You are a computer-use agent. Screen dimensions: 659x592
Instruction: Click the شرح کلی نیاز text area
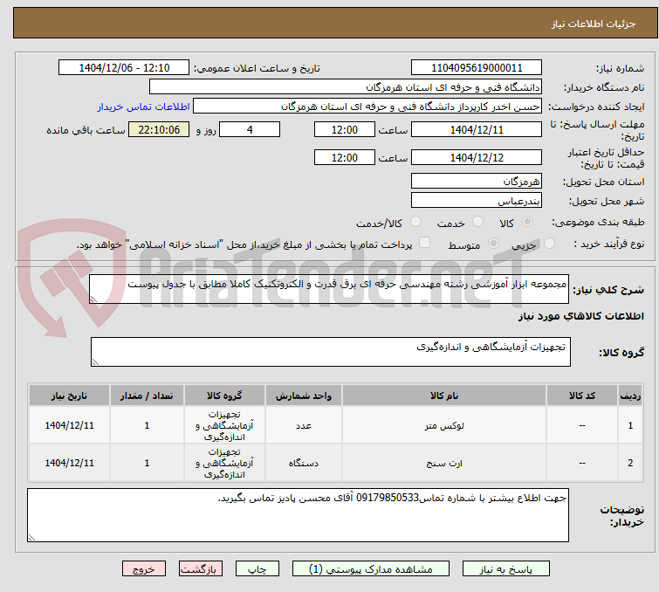pos(329,289)
